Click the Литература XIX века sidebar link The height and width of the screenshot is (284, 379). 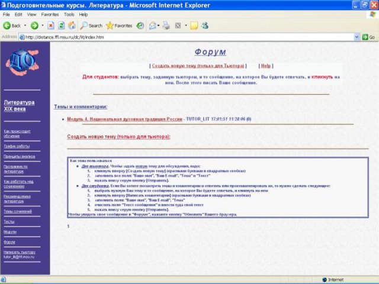point(19,105)
